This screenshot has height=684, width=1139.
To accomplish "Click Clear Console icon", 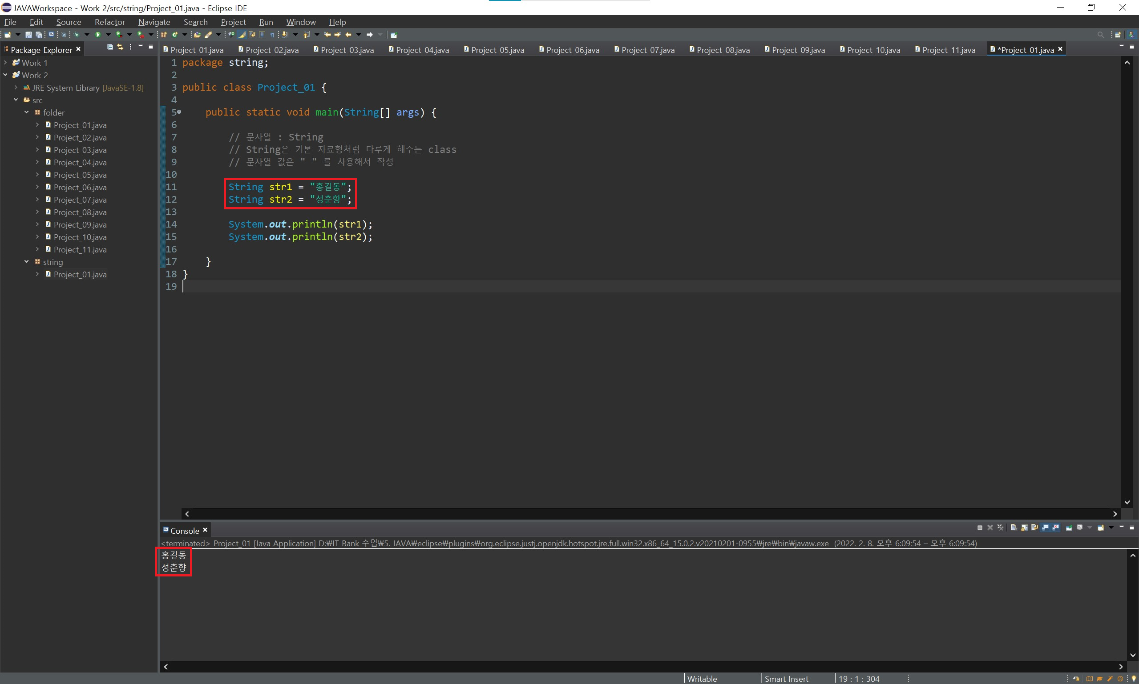I will tap(1014, 528).
